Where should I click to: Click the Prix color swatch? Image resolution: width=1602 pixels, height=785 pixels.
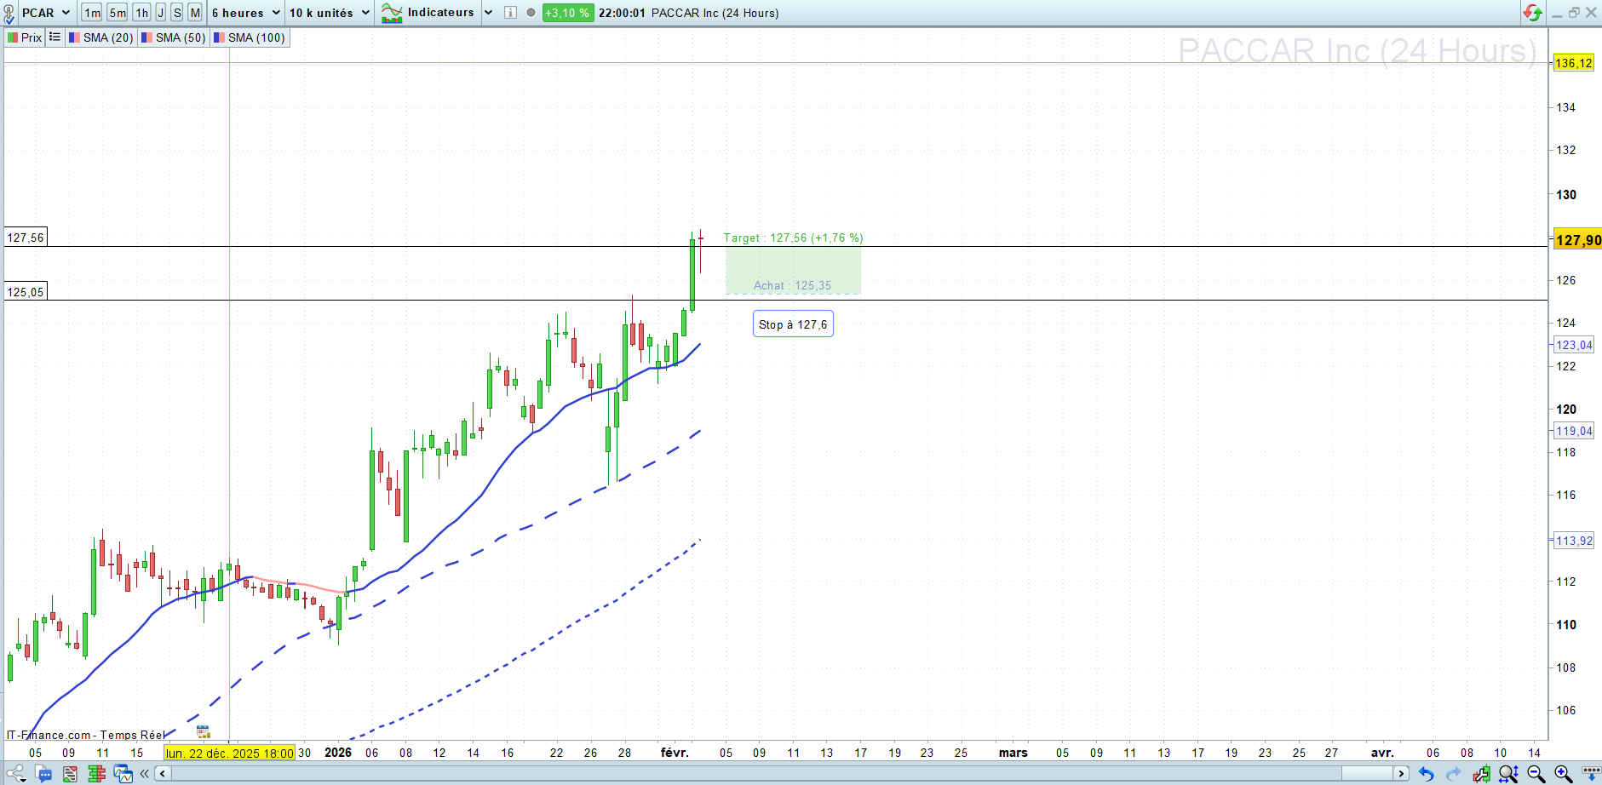coord(13,37)
